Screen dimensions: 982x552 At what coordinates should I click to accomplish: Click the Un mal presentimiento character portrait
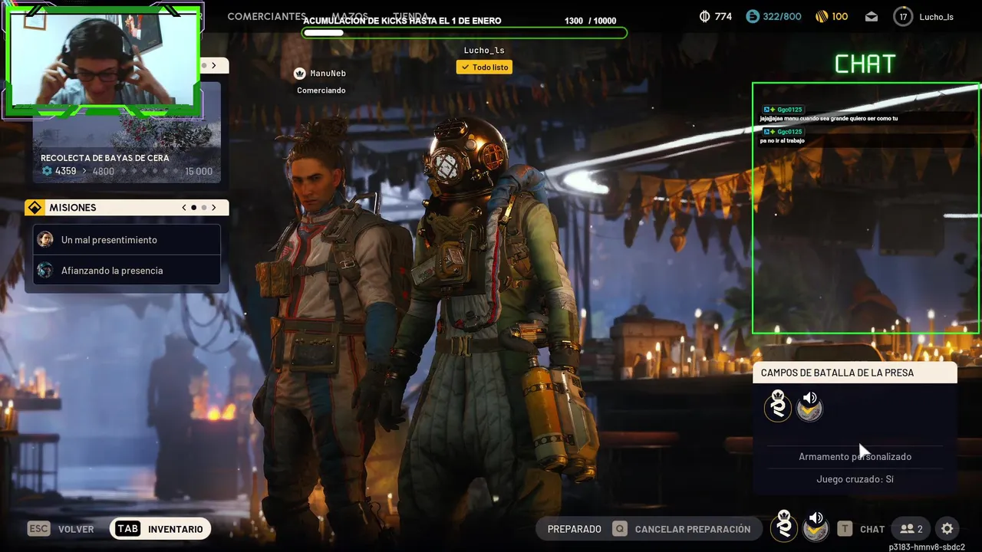[45, 240]
